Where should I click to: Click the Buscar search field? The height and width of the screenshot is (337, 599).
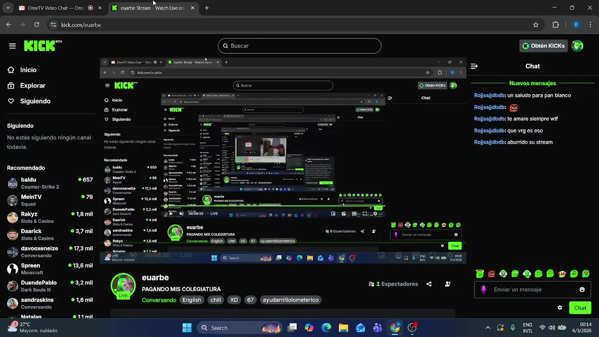299,46
